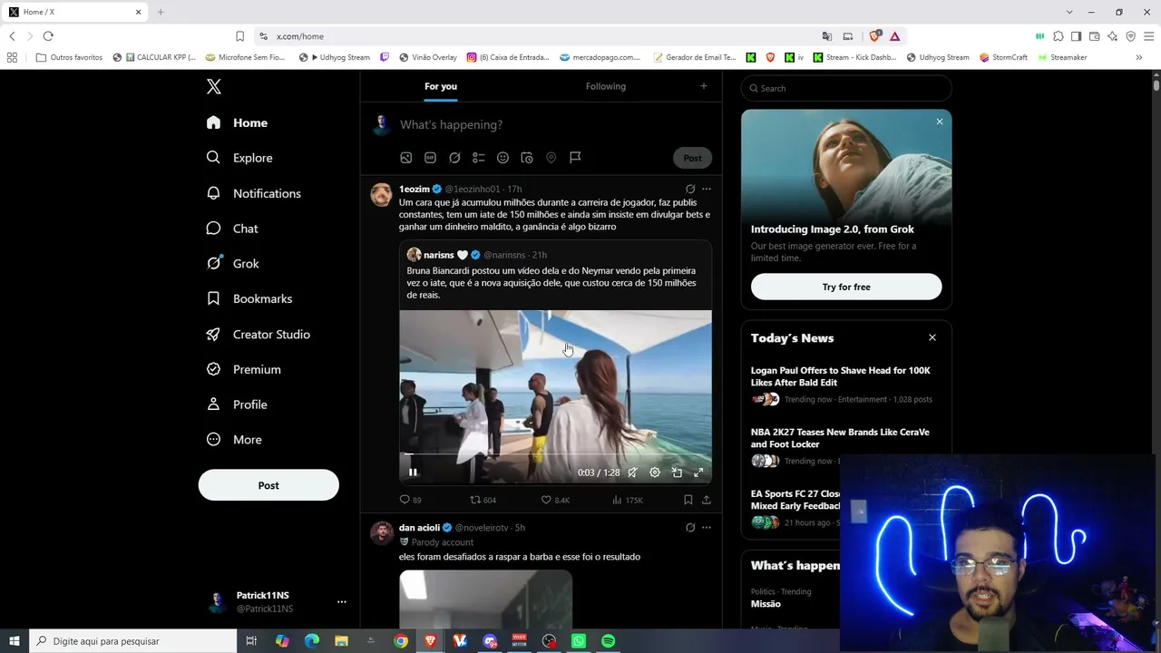Image resolution: width=1161 pixels, height=653 pixels.
Task: Add a poll to the post
Action: (479, 158)
